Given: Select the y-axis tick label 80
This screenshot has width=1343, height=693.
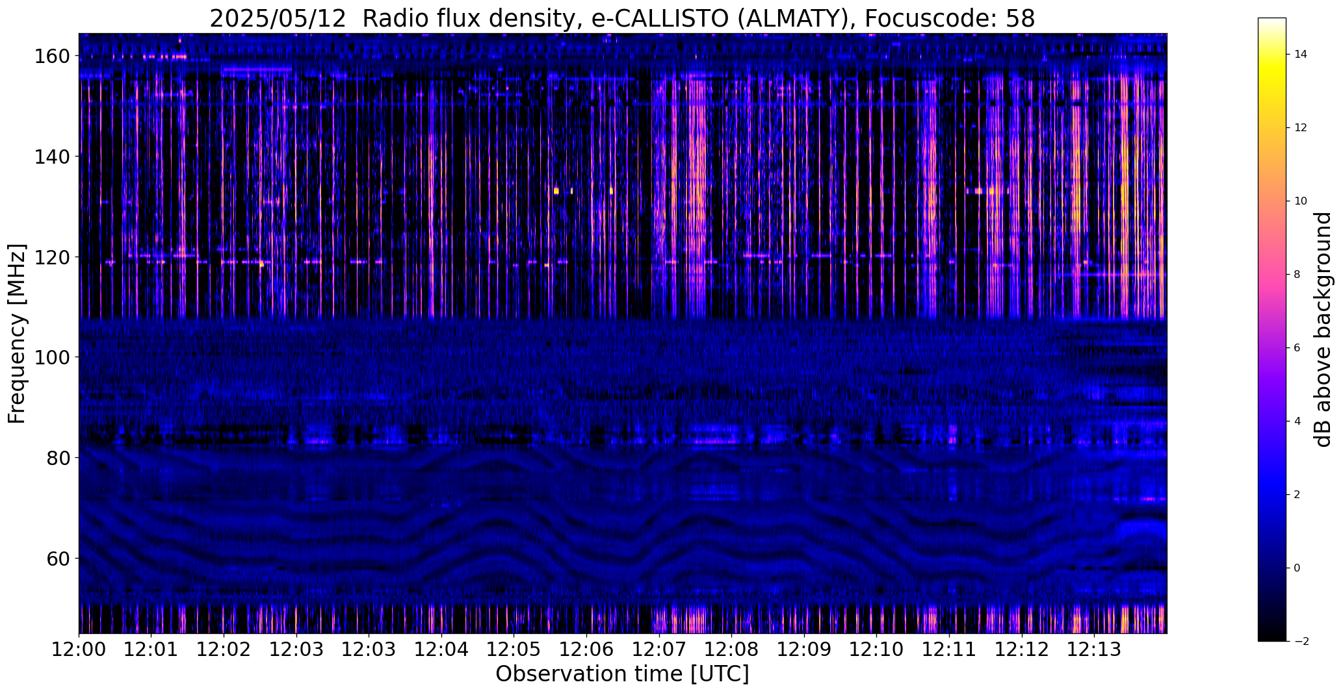Looking at the screenshot, I should click(x=59, y=458).
